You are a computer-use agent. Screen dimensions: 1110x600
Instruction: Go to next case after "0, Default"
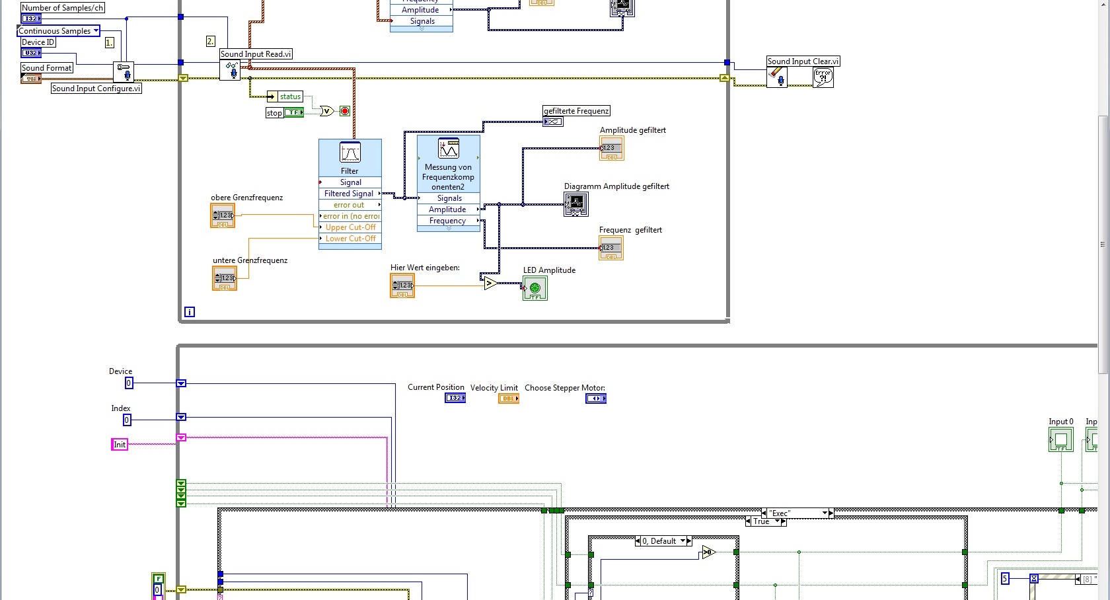[689, 541]
